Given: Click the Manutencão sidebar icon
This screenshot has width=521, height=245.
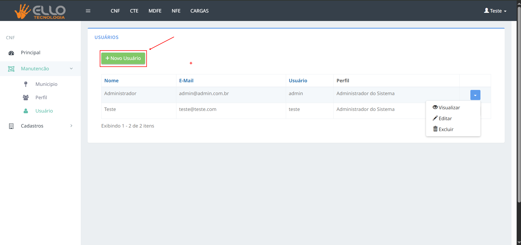Looking at the screenshot, I should point(11,69).
